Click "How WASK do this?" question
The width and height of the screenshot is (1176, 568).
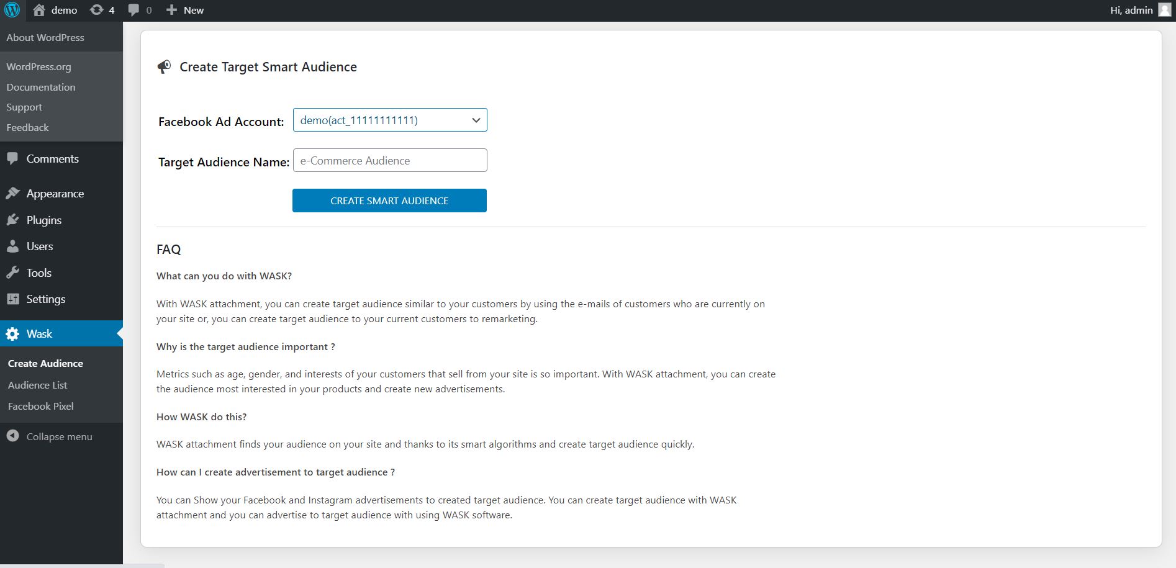pyautogui.click(x=202, y=417)
